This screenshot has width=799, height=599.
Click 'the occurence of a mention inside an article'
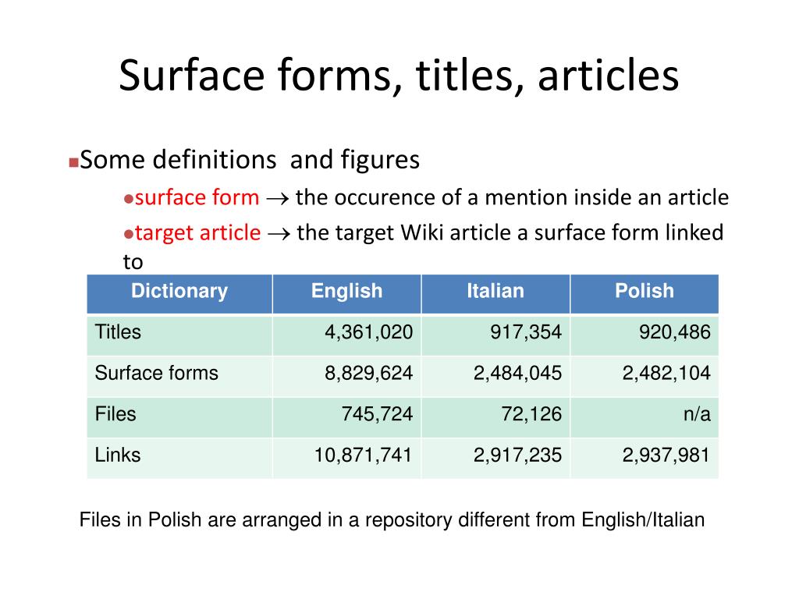click(x=512, y=197)
